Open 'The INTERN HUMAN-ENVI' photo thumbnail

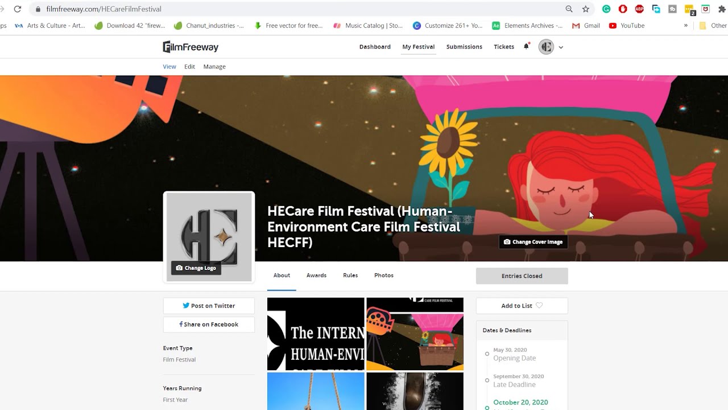(x=316, y=334)
